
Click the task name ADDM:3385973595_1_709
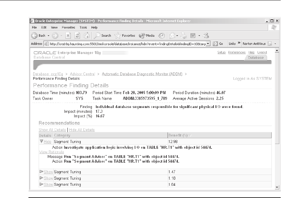click(x=145, y=98)
